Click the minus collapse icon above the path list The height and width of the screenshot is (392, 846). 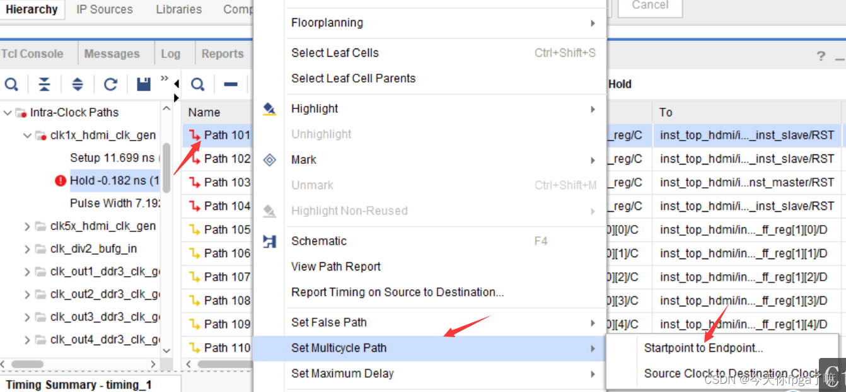tap(231, 84)
